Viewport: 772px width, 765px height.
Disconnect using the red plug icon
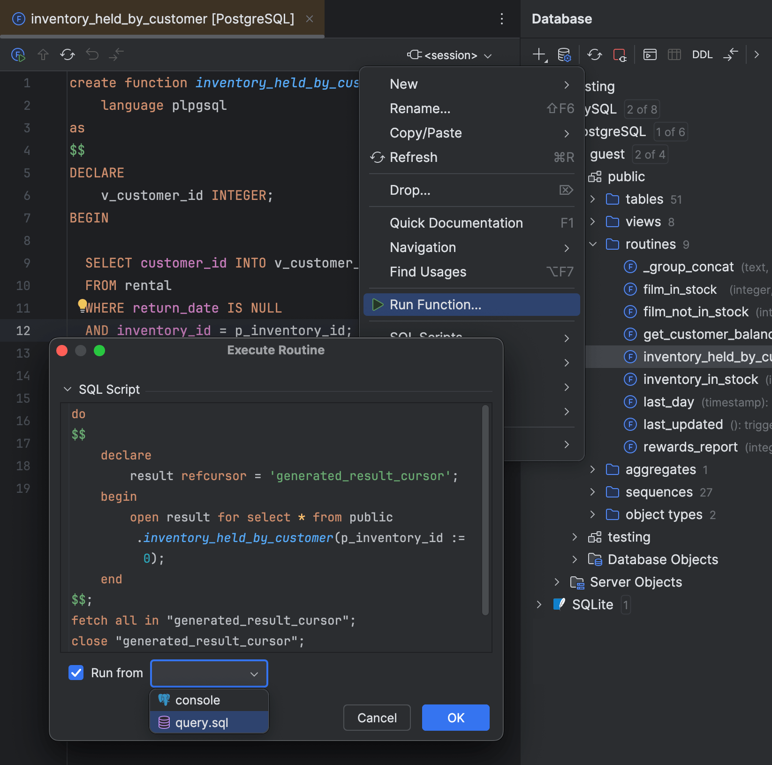click(621, 54)
